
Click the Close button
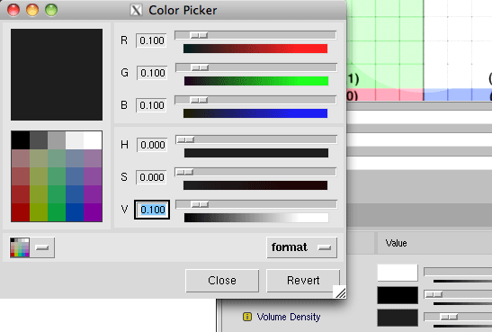click(x=222, y=280)
